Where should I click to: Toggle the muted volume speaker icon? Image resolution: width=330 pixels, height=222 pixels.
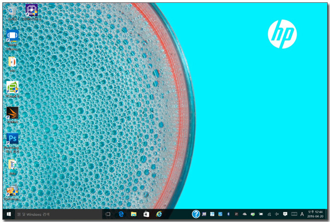(276, 214)
